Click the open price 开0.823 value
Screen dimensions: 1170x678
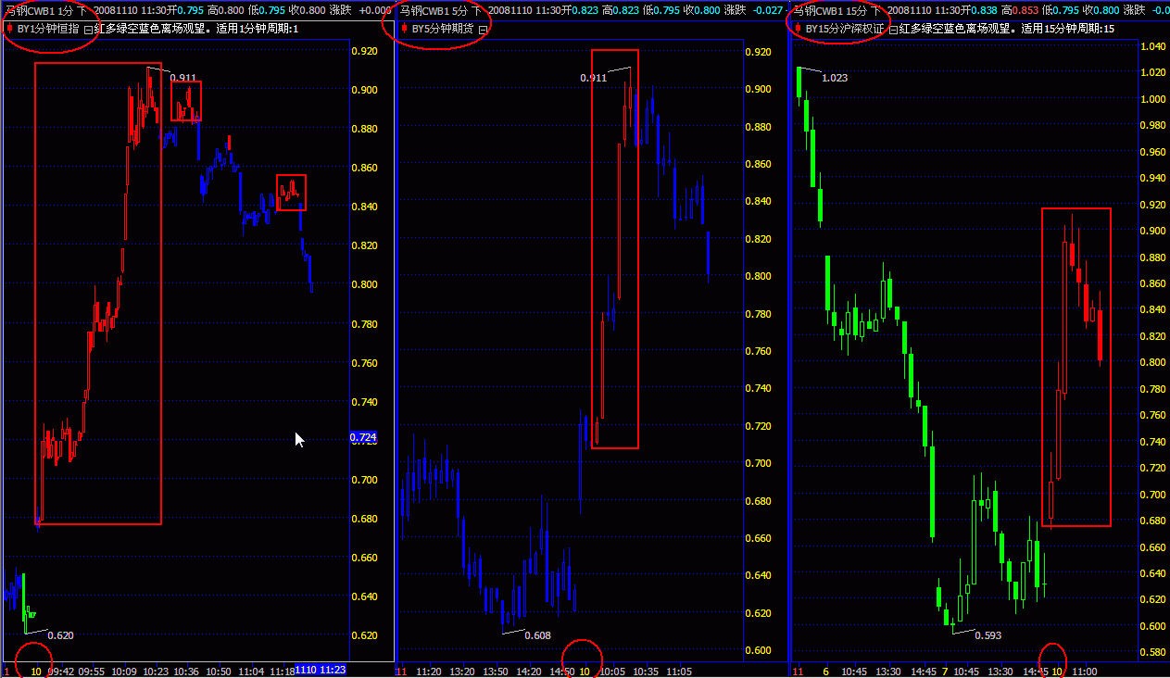pyautogui.click(x=579, y=10)
